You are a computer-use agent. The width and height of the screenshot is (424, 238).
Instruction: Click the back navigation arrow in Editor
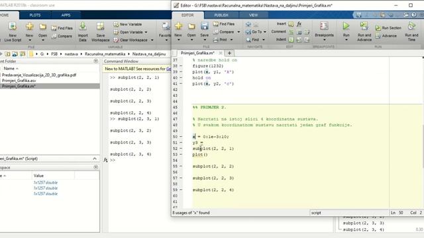248,24
